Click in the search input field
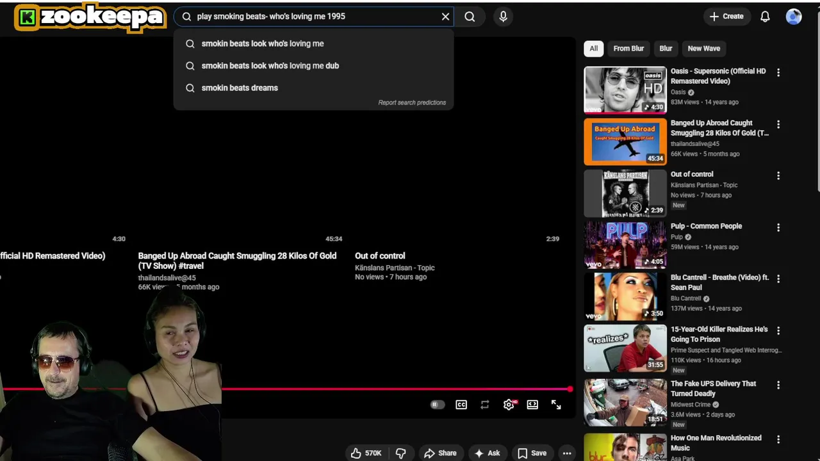Viewport: 820px width, 461px height. tap(314, 17)
